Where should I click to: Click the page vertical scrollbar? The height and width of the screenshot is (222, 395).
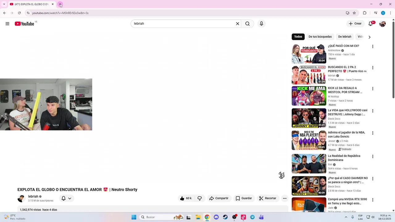pyautogui.click(x=393, y=60)
